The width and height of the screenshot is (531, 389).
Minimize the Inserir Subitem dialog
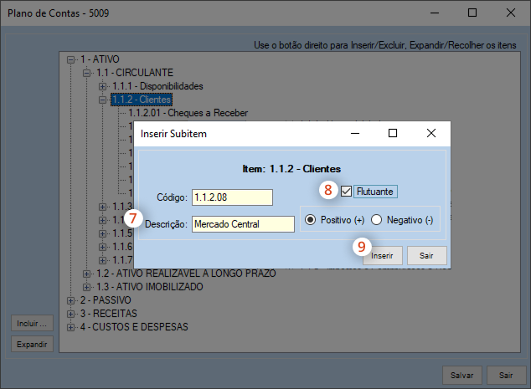pyautogui.click(x=353, y=133)
